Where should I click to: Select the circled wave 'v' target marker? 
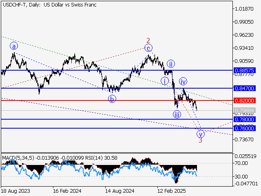pyautogui.click(x=200, y=133)
